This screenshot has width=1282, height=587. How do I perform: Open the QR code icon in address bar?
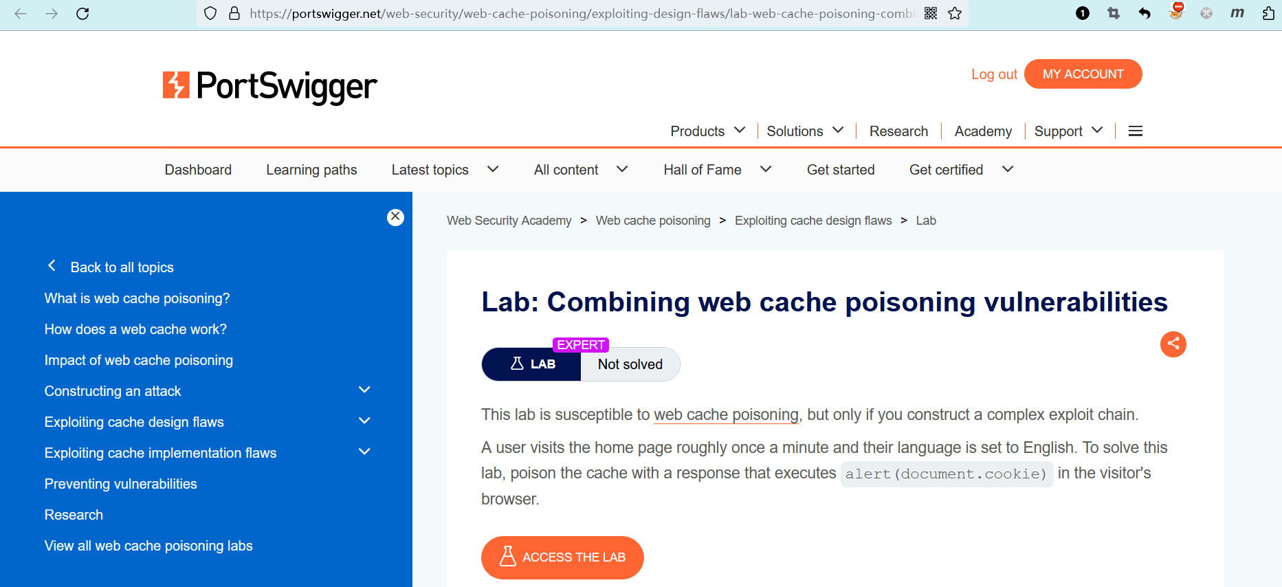(931, 14)
